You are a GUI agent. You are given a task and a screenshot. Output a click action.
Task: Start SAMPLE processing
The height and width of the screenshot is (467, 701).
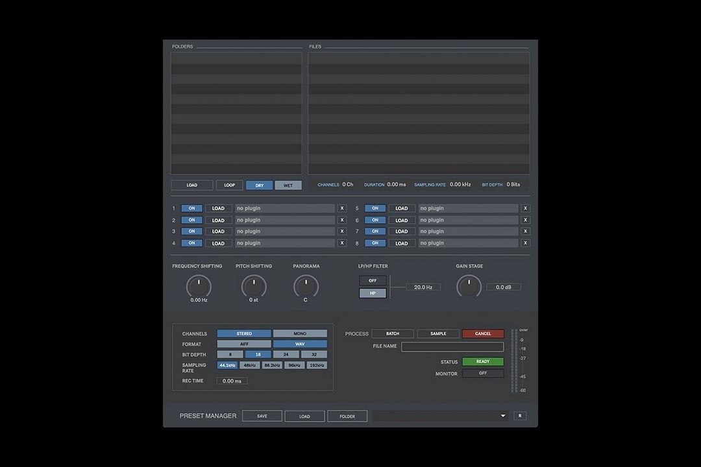[438, 333]
